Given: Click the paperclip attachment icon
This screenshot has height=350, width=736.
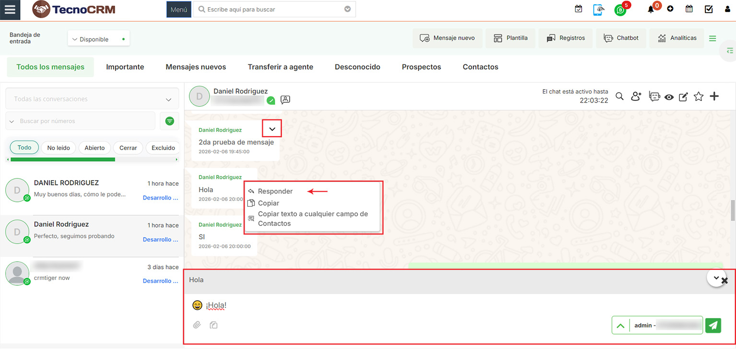Looking at the screenshot, I should pyautogui.click(x=197, y=325).
